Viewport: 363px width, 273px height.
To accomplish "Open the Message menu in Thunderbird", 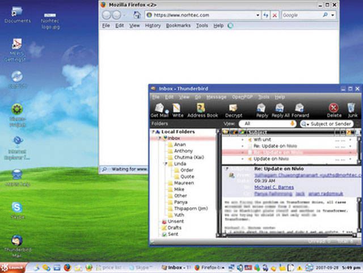I will 216,97.
